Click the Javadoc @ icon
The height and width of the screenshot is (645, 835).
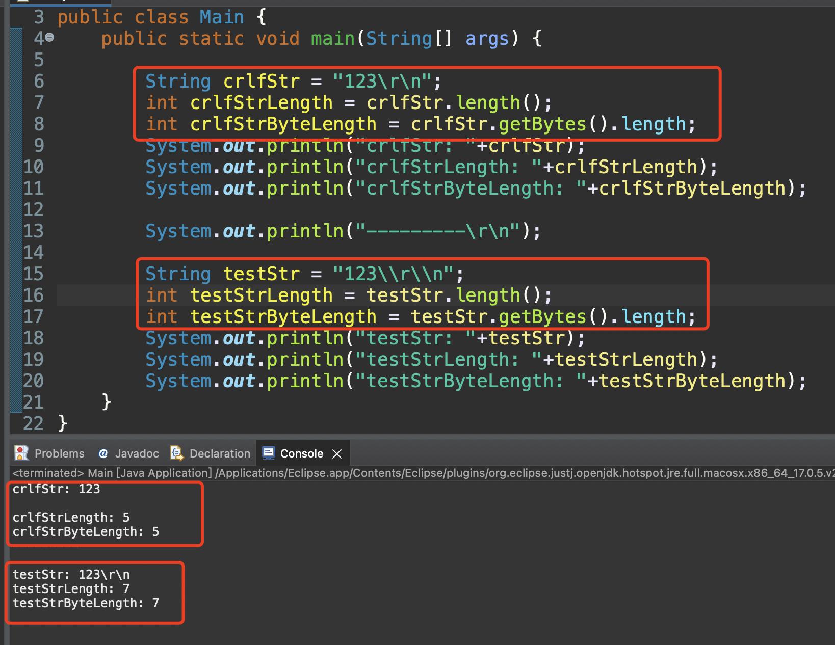103,453
